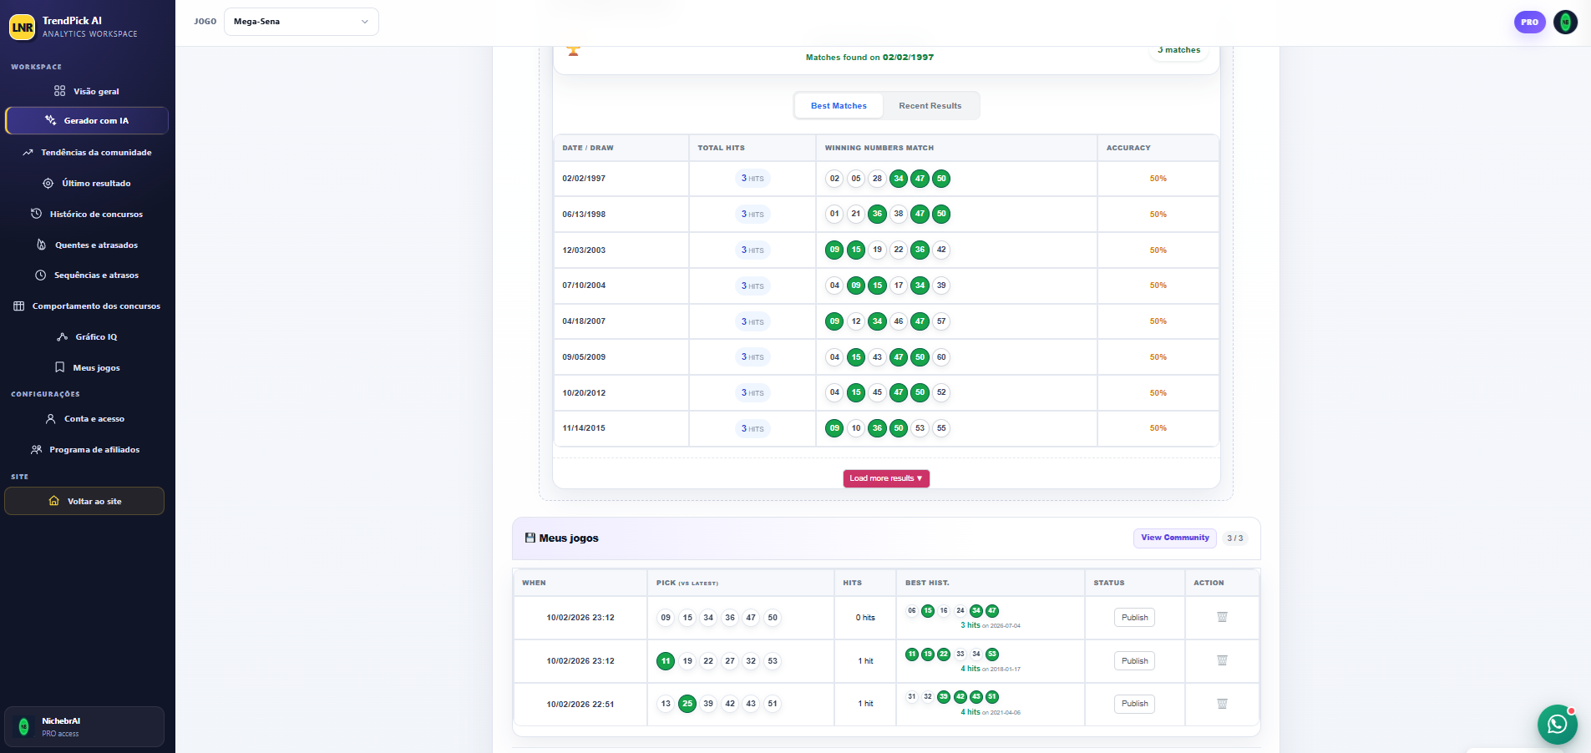
Task: Open Sequências e atrasos clock icon
Action: 40,275
